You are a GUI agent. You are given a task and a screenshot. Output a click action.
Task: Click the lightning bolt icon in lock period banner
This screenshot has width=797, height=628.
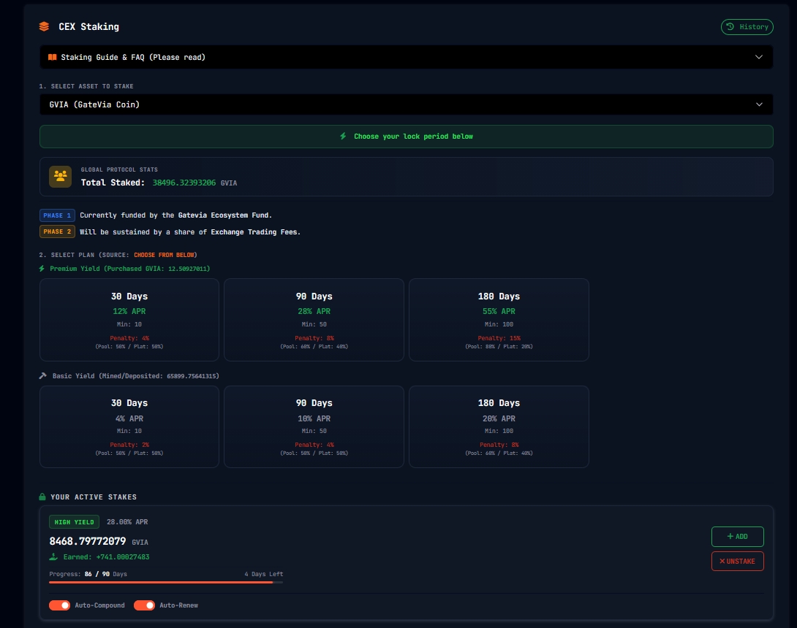click(x=343, y=136)
